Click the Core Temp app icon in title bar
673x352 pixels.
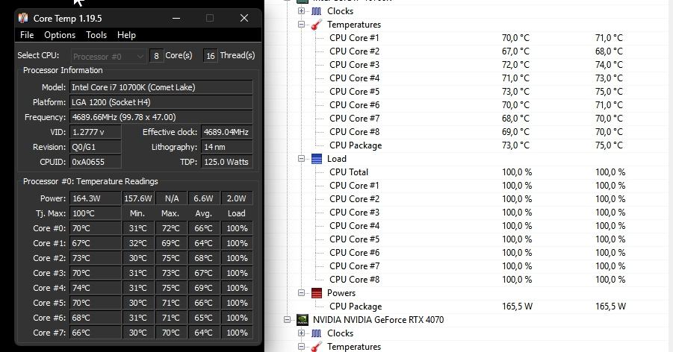click(22, 18)
